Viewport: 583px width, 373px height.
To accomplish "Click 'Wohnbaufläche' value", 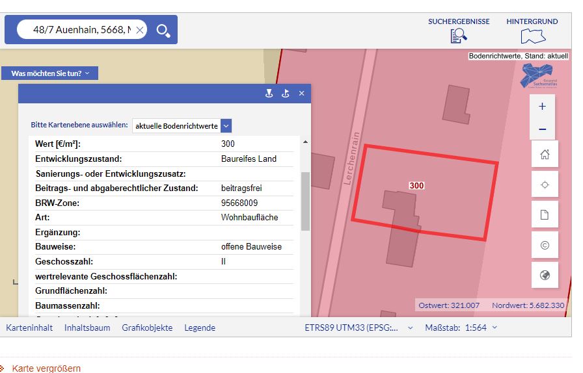I will pos(249,217).
